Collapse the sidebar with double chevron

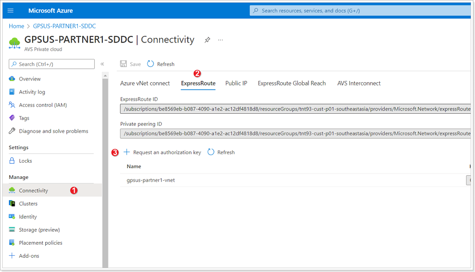click(x=102, y=64)
